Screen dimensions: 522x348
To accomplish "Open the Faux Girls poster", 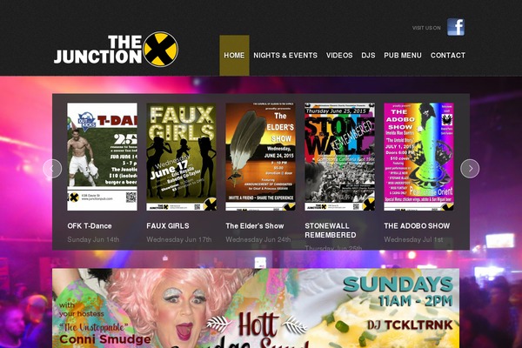I will [181, 157].
